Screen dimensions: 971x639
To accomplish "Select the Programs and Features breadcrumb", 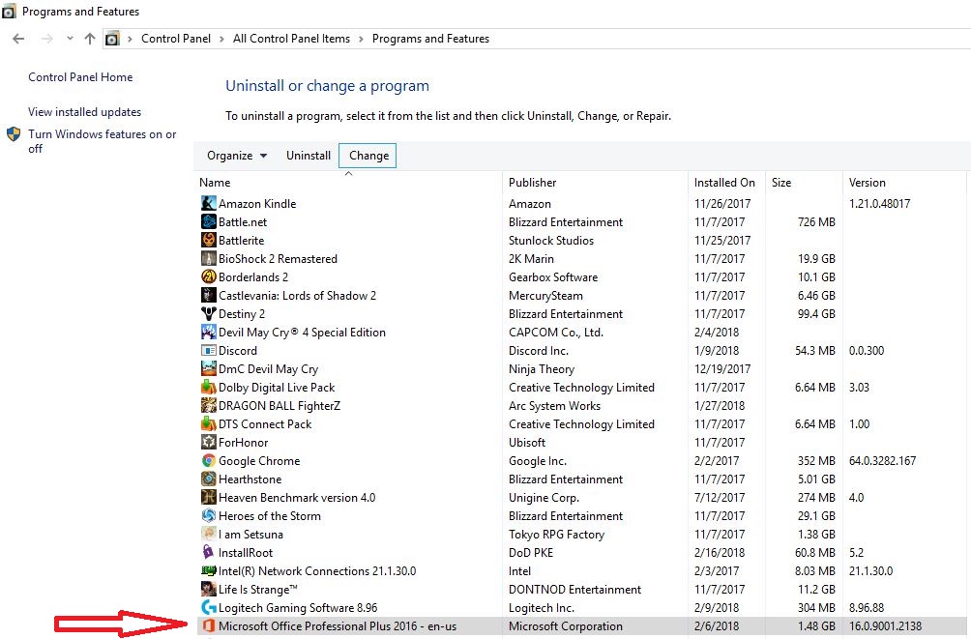I will tap(430, 39).
